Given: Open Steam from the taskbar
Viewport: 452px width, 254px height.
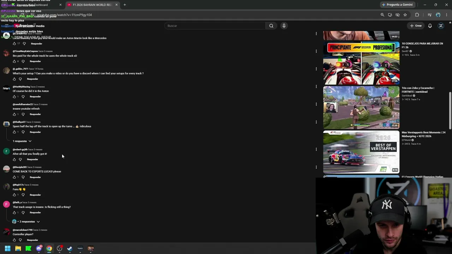Looking at the screenshot, I should (x=70, y=248).
